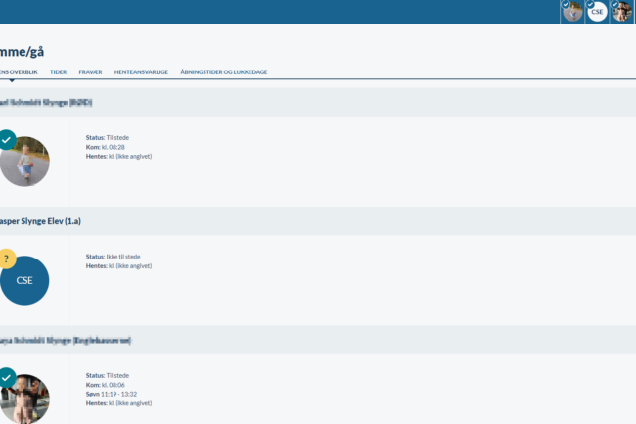Go to the Henteansvarlige tab
This screenshot has height=424, width=636.
[x=141, y=72]
